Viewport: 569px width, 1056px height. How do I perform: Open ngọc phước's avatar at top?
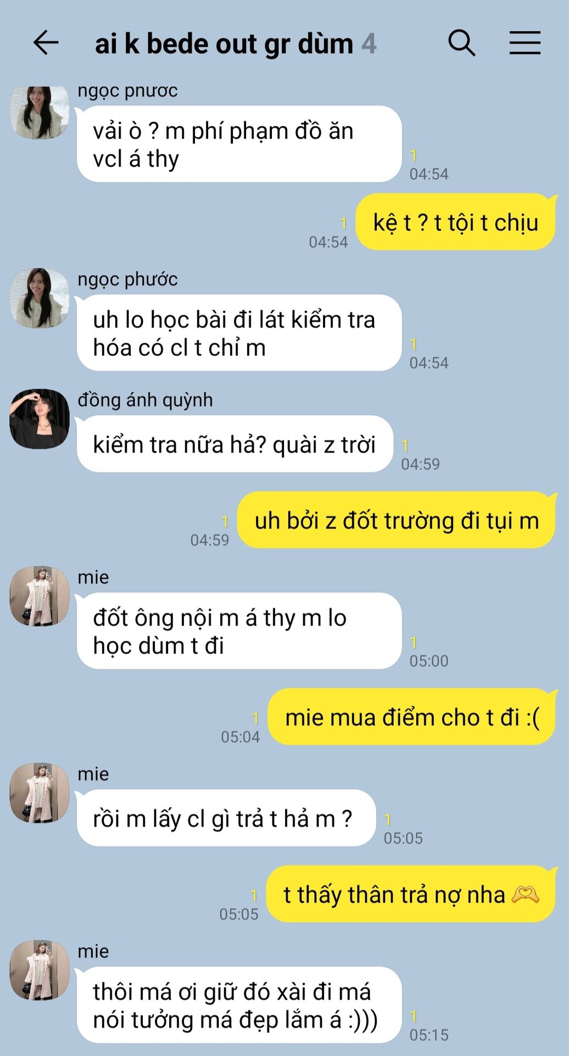coord(40,112)
